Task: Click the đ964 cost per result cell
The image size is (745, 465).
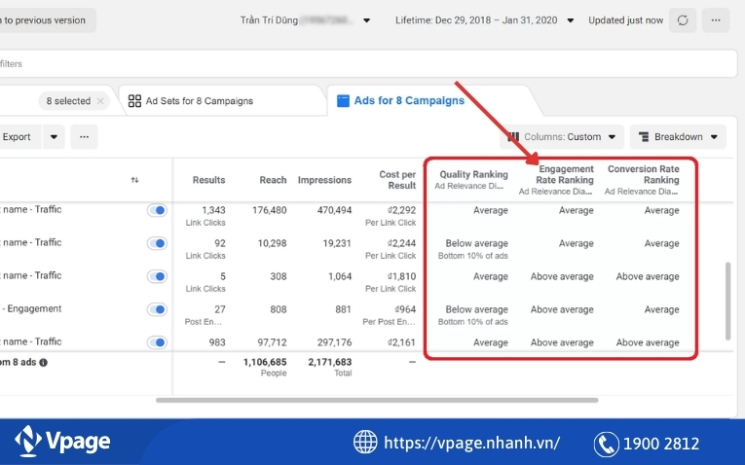Action: (x=405, y=309)
